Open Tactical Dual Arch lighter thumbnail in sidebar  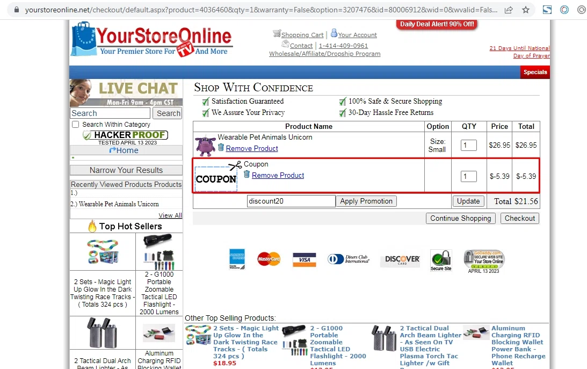click(102, 332)
